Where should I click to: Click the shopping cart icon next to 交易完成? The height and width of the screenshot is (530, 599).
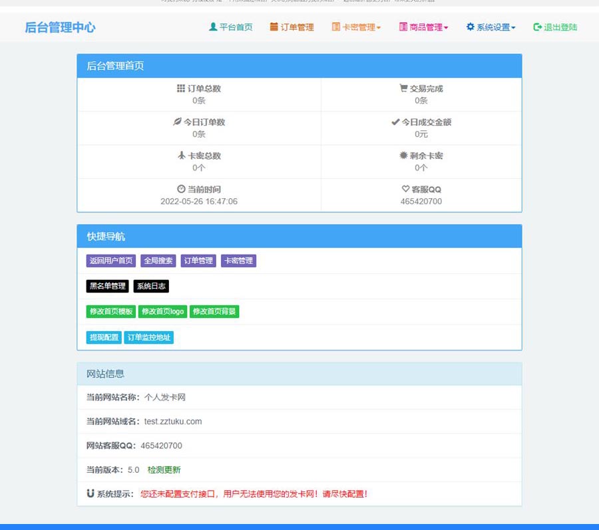tap(403, 88)
